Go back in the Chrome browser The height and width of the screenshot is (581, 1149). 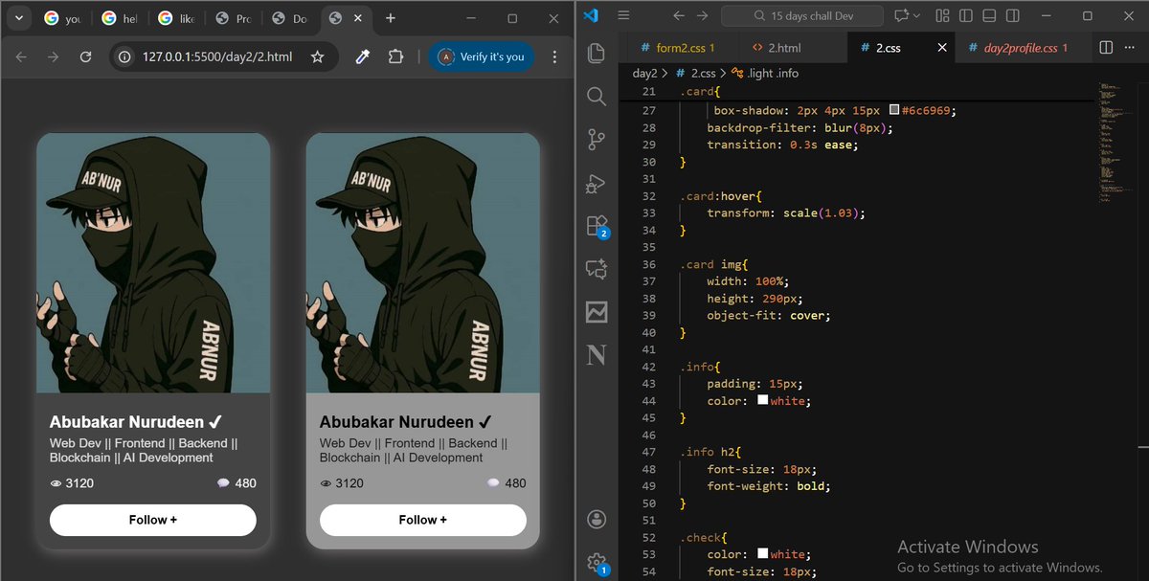pyautogui.click(x=21, y=57)
